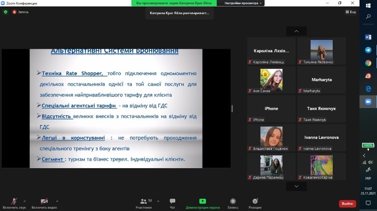Open Google Chrome from taskbar

coord(368,63)
